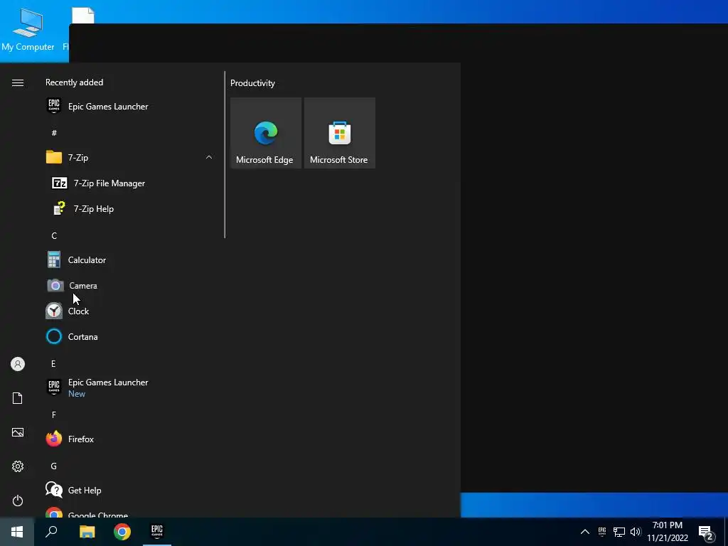Open user account icon in Start sidebar
The height and width of the screenshot is (546, 728).
(x=18, y=364)
